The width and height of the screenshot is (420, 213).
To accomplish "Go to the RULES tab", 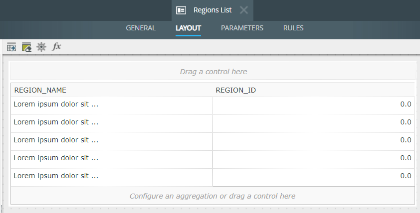I will [293, 28].
